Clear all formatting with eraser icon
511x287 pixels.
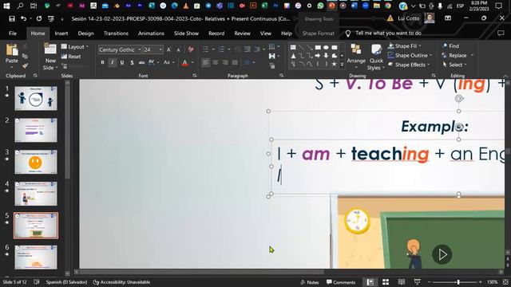coord(191,49)
